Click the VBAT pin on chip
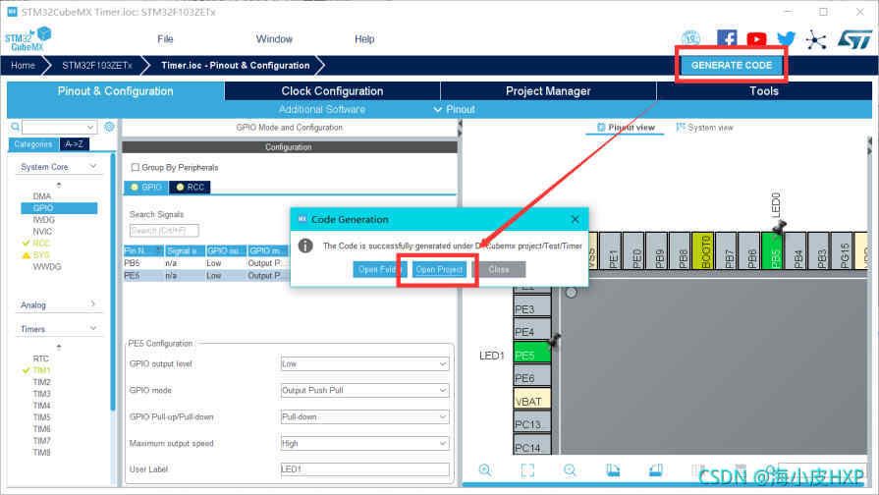 (x=532, y=401)
